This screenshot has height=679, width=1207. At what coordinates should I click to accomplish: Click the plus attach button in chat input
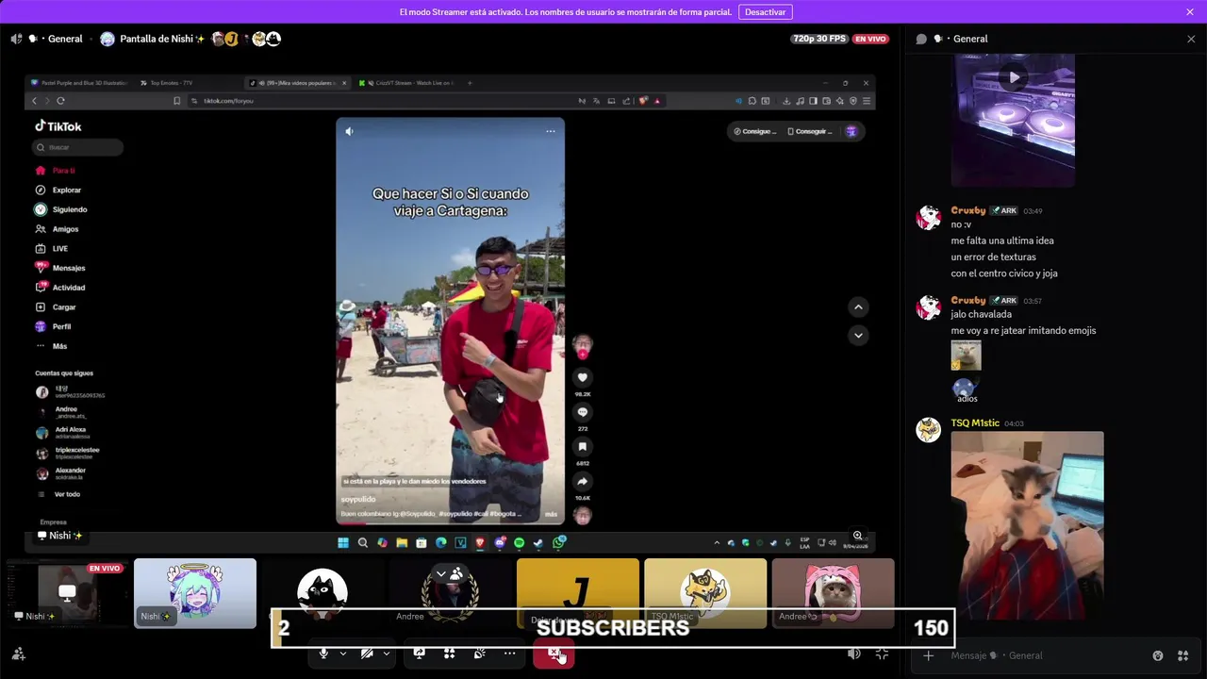929,655
